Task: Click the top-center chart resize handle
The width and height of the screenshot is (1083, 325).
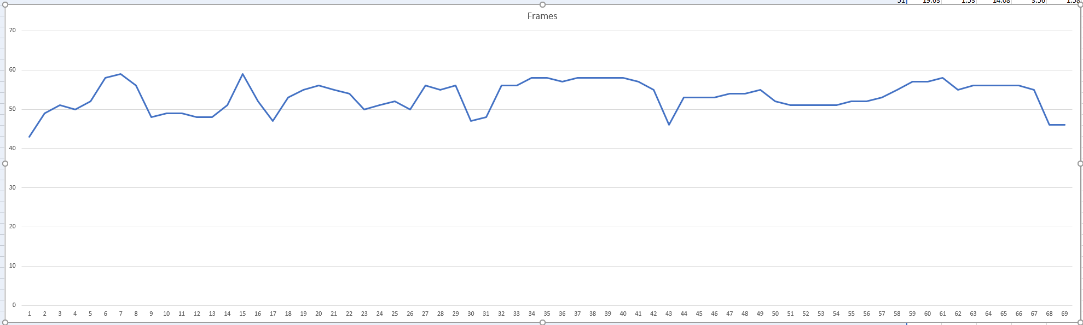Action: (x=542, y=4)
